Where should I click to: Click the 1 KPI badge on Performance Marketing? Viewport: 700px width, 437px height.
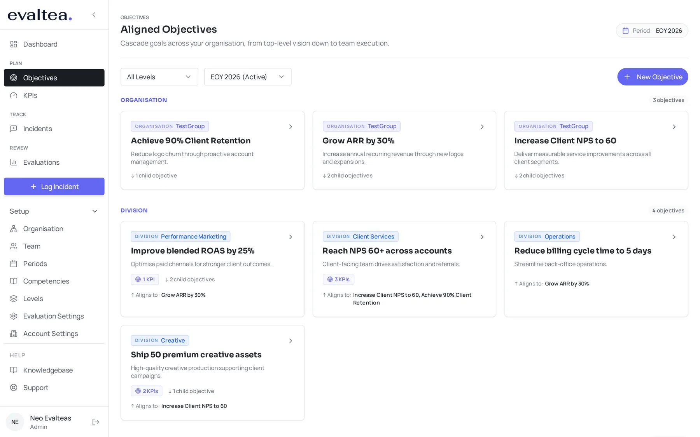[145, 279]
